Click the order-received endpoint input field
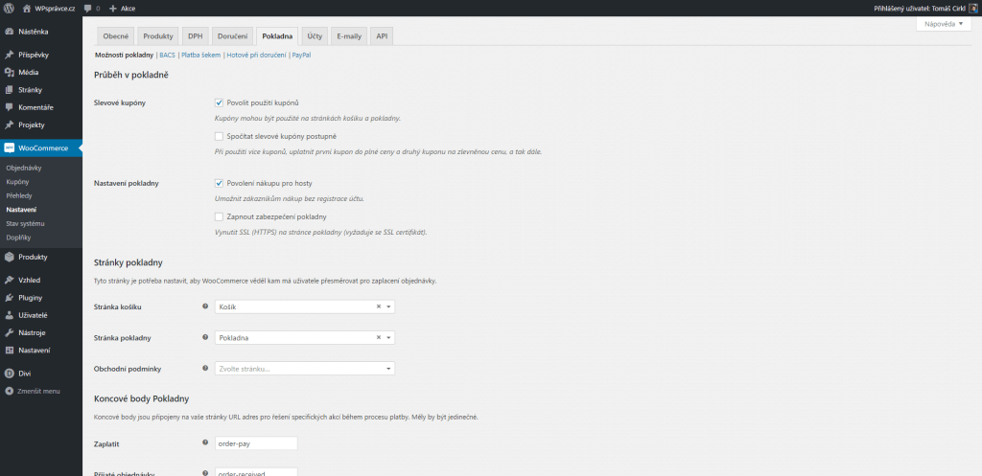The height and width of the screenshot is (476, 982). pos(255,472)
